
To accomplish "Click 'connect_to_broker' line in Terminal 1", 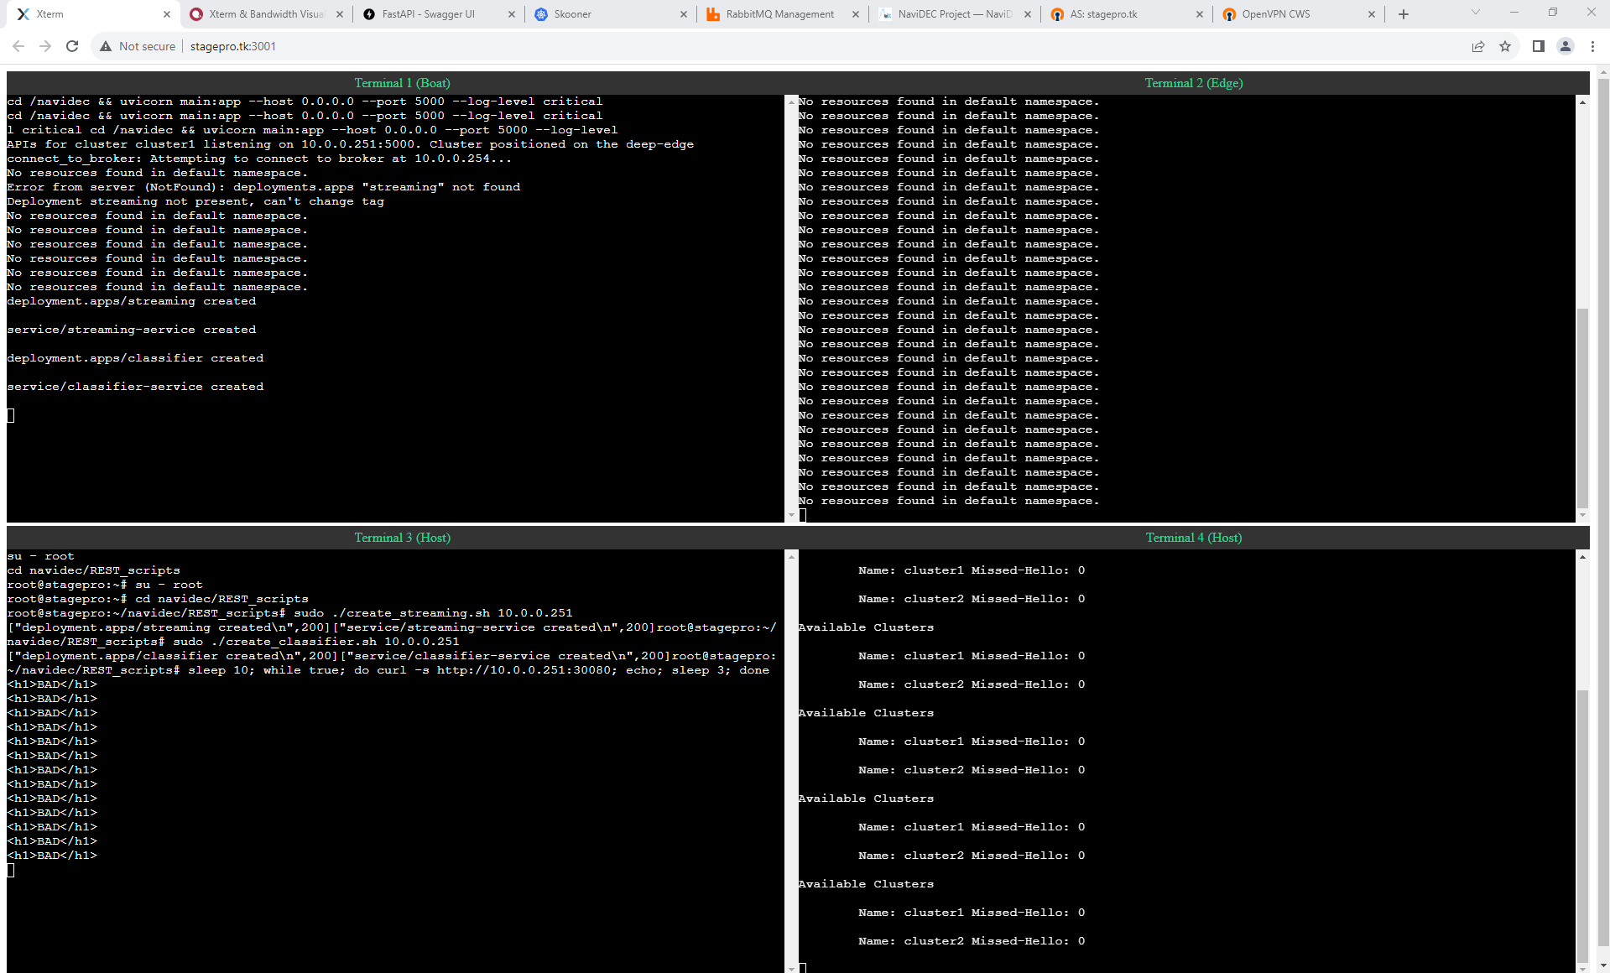I will coord(259,159).
